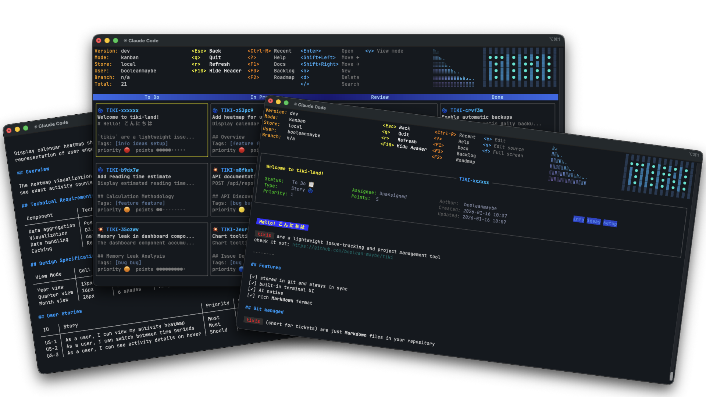Click the points meter on TIKI-35ozwv card
Screen dimensions: 706x397
(170, 269)
